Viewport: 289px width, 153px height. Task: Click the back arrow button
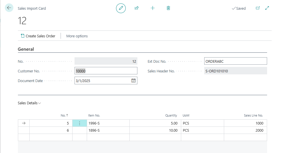tap(9, 8)
